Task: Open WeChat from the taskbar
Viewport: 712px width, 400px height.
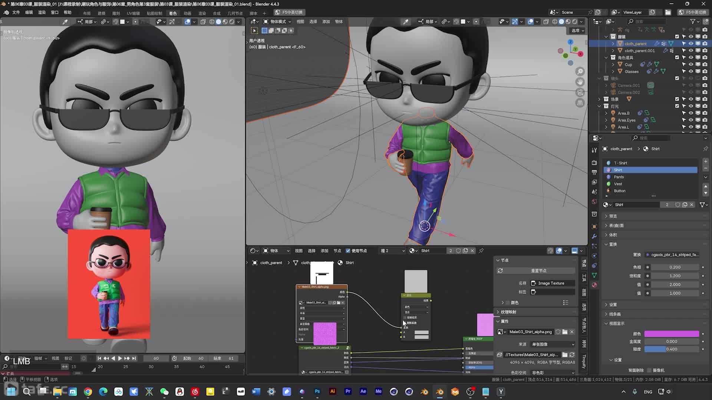Action: pos(164,391)
